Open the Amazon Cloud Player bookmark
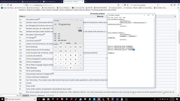 pyautogui.click(x=8, y=8)
